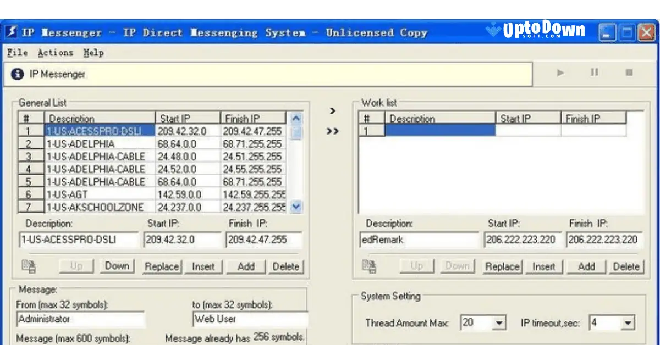The width and height of the screenshot is (660, 345).
Task: Click inside the From sender field
Action: coord(80,319)
